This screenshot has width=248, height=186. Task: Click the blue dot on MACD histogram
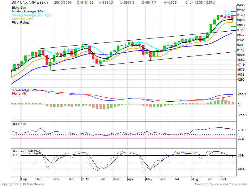(x=223, y=99)
